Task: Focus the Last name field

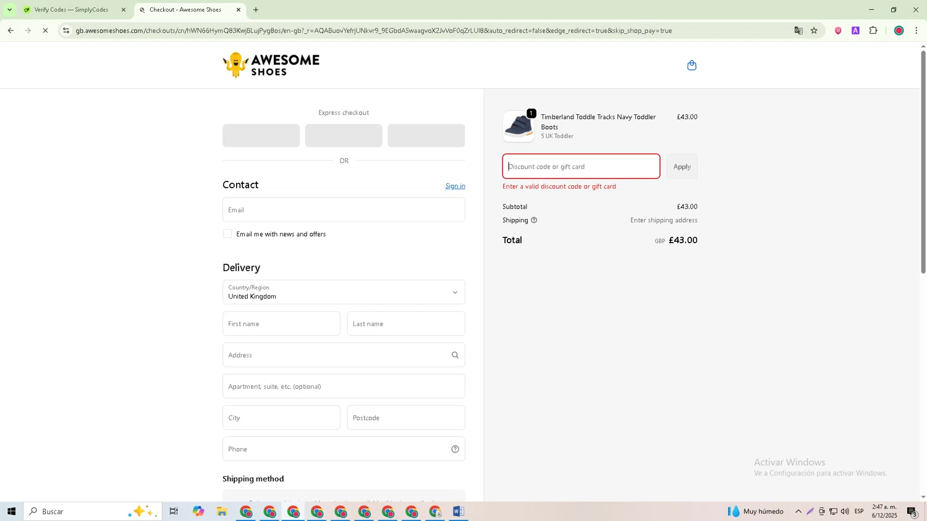Action: (406, 323)
